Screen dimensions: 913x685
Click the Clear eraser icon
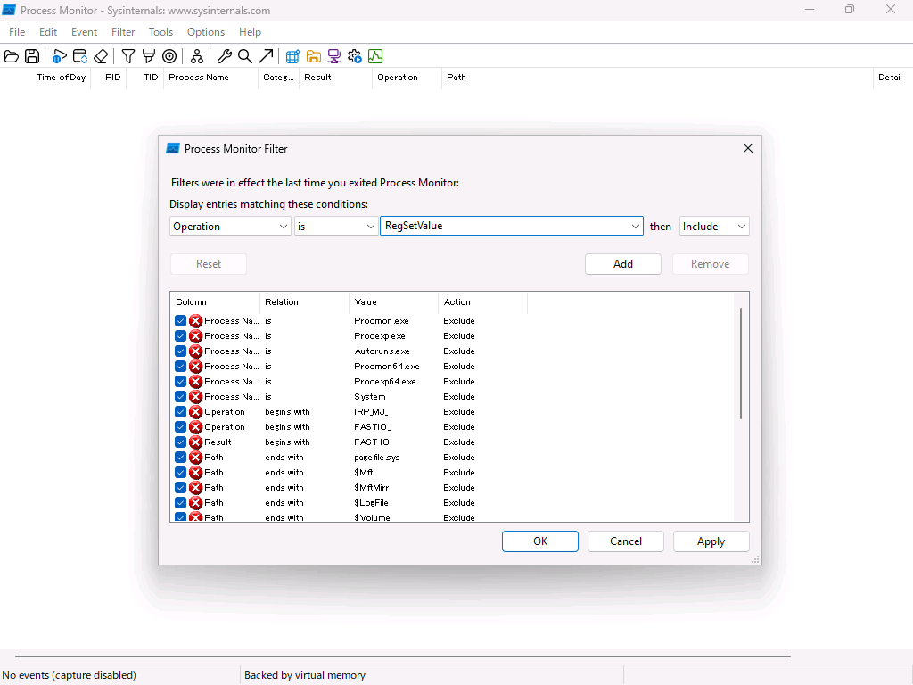(x=101, y=56)
